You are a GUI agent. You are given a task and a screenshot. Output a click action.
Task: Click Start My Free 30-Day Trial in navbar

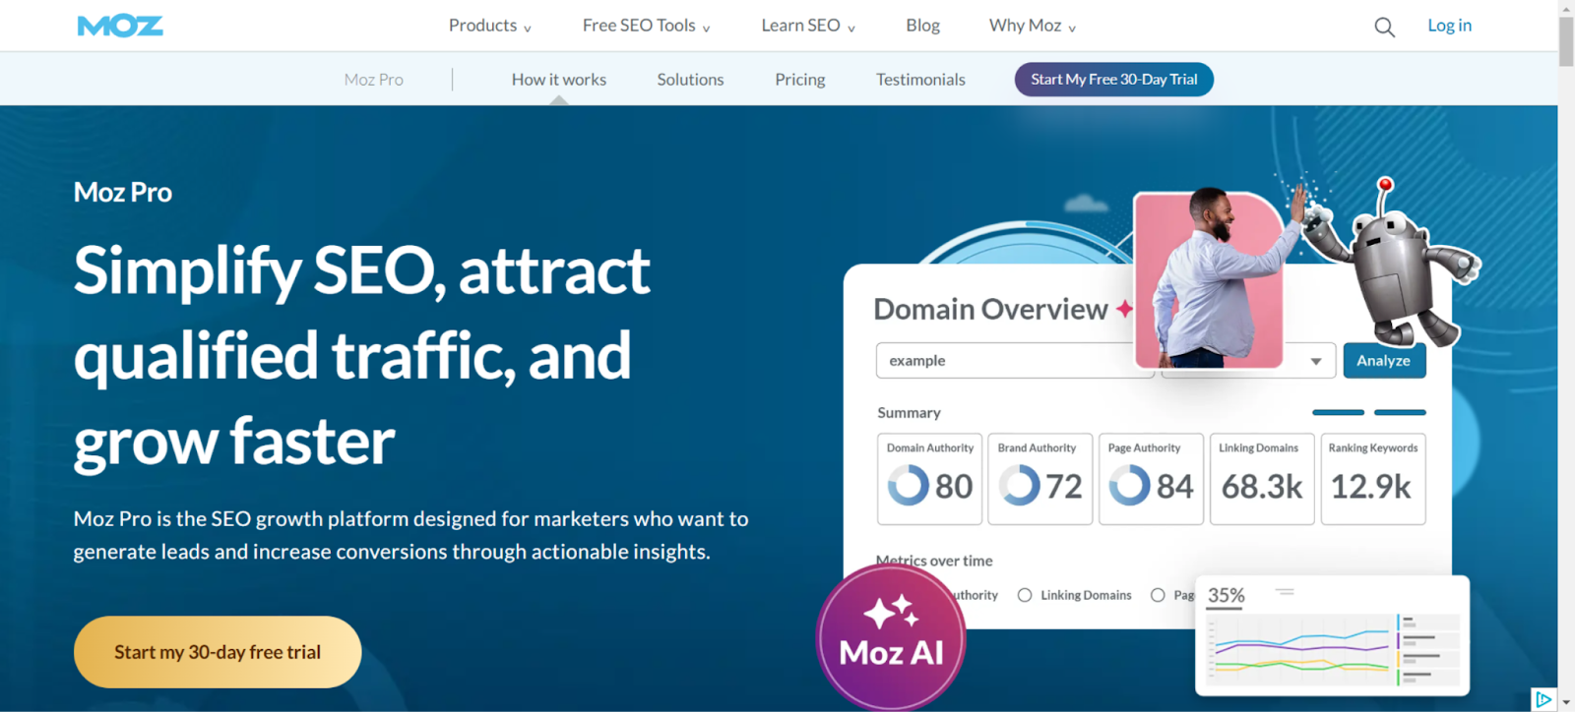point(1114,80)
